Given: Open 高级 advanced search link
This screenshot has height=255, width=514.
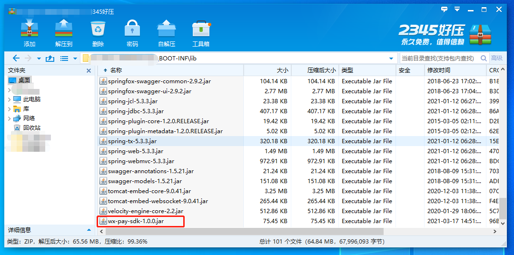Looking at the screenshot, I should (496, 59).
